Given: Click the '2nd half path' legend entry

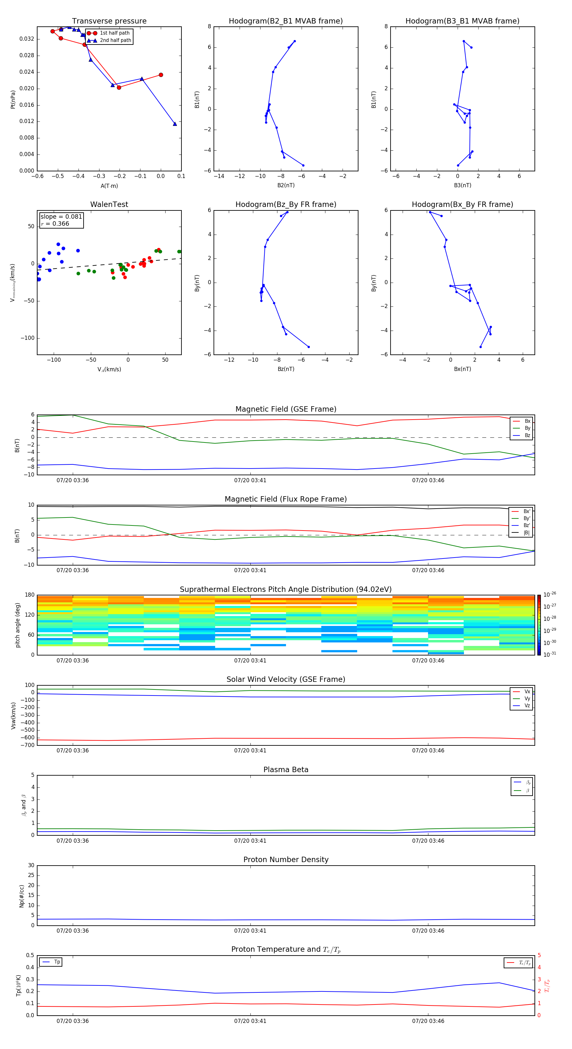Looking at the screenshot, I should tap(109, 40).
